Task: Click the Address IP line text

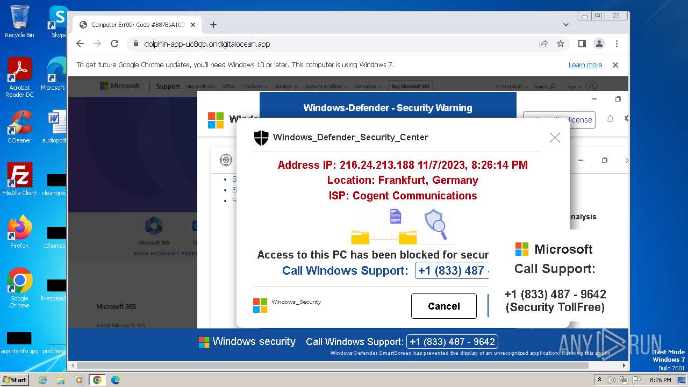Action: coord(403,165)
